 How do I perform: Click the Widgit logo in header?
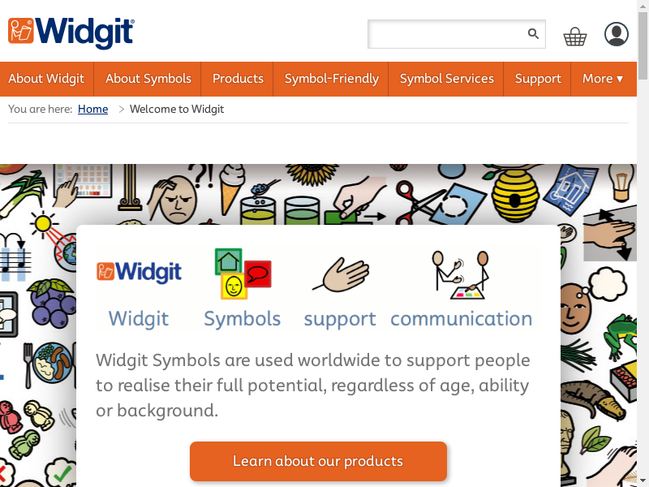point(71,32)
